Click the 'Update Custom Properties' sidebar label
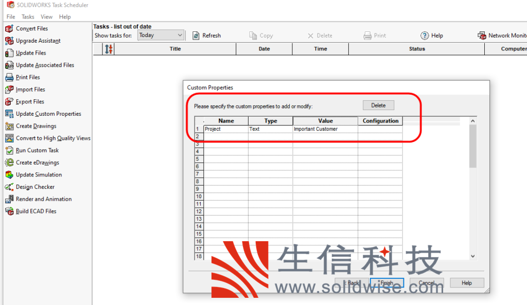This screenshot has height=305, width=527. pos(48,114)
